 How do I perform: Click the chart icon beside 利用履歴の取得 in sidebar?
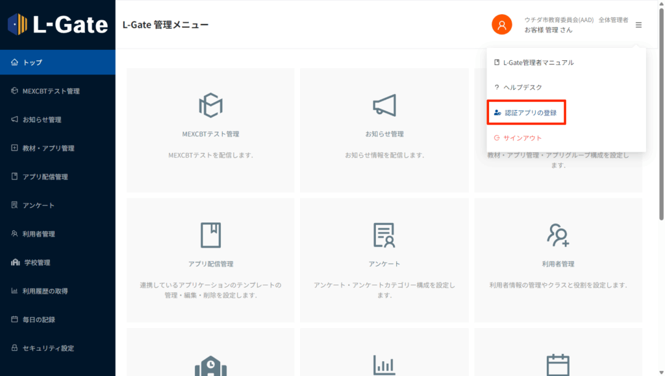[x=14, y=291]
